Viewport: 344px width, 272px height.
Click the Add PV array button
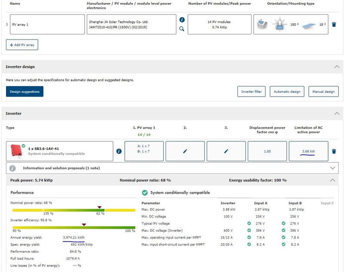point(22,45)
